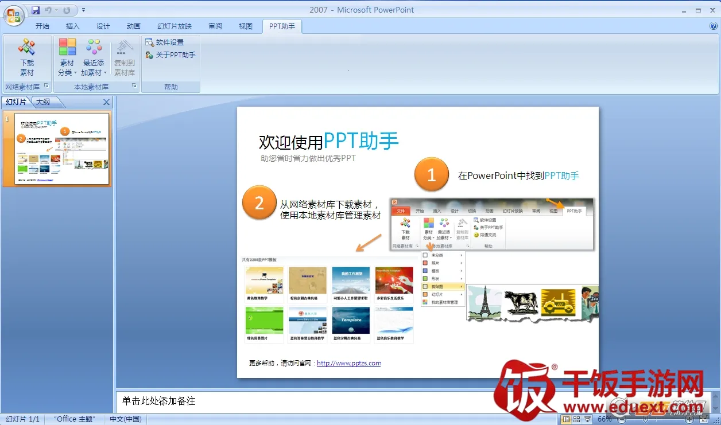Save the presentation using the floppy disk icon

pos(36,10)
